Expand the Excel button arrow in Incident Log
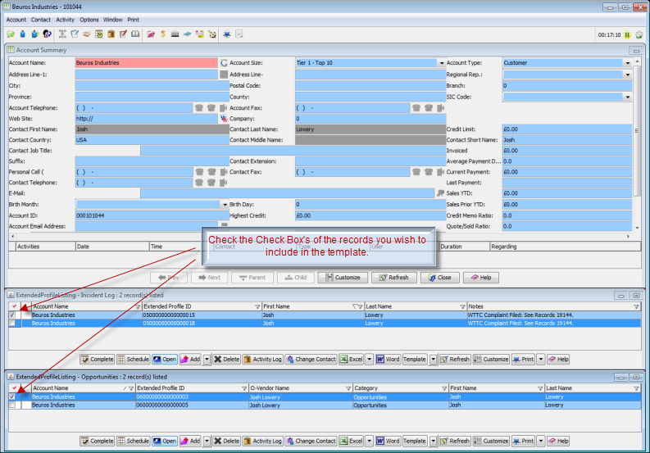Image resolution: width=650 pixels, height=453 pixels. 369,360
